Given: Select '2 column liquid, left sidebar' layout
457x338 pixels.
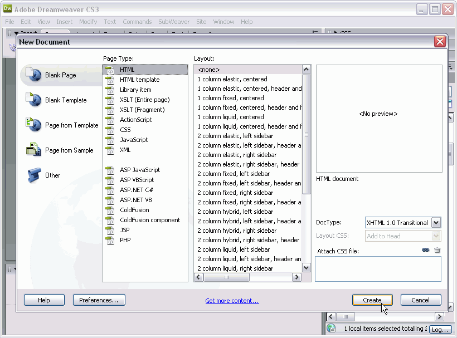Looking at the screenshot, I should coord(248,249).
